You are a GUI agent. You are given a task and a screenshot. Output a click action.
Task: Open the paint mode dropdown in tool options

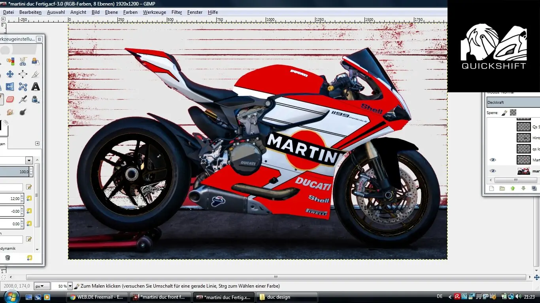pyautogui.click(x=29, y=160)
